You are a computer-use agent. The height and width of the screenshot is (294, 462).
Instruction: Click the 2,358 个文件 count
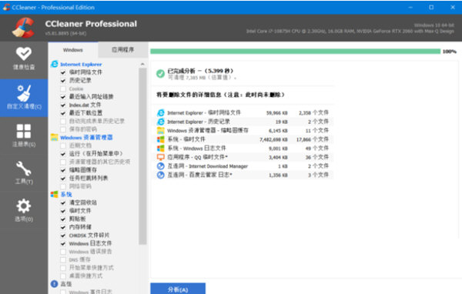pyautogui.click(x=313, y=113)
